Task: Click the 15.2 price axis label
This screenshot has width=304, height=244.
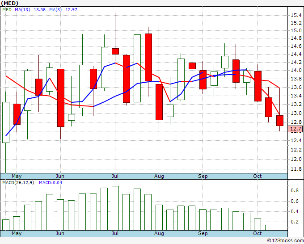Action: coord(296,23)
